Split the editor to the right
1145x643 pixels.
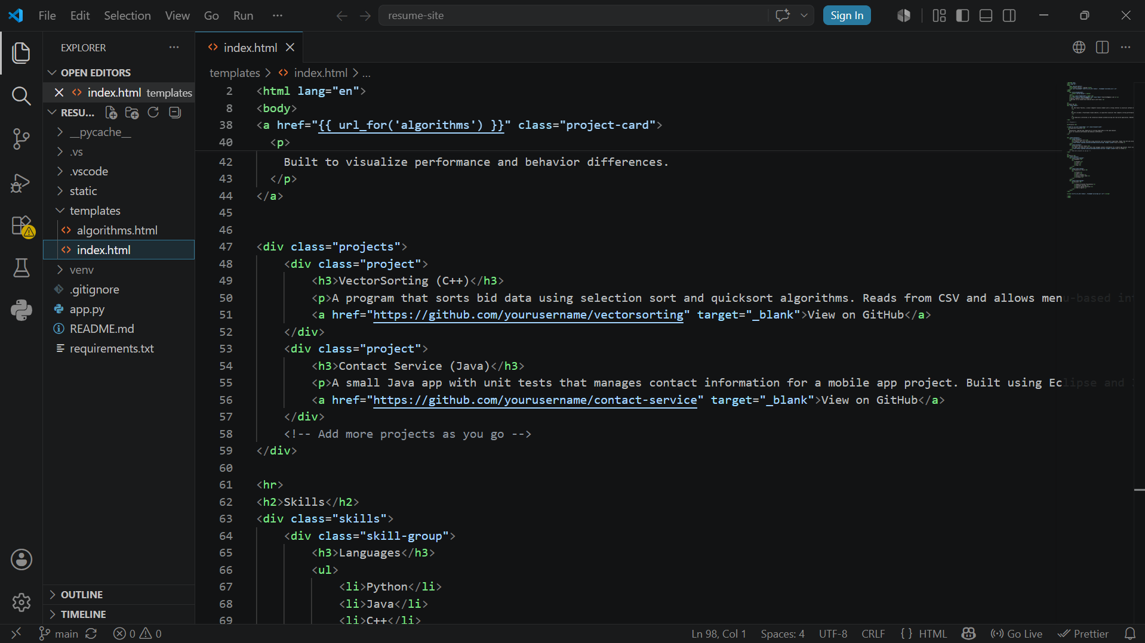pyautogui.click(x=1102, y=48)
